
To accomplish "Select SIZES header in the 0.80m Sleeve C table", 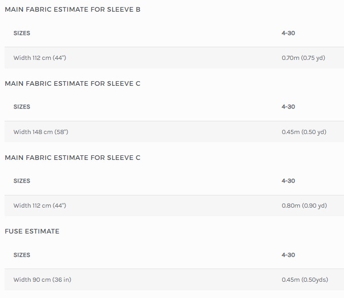I will pyautogui.click(x=22, y=181).
